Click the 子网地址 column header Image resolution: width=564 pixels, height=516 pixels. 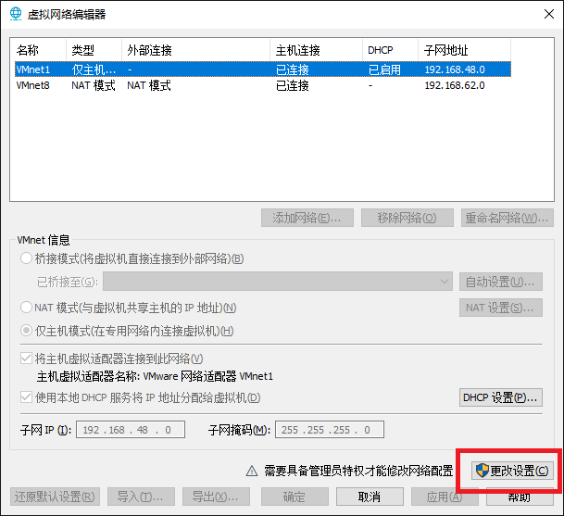pyautogui.click(x=464, y=50)
